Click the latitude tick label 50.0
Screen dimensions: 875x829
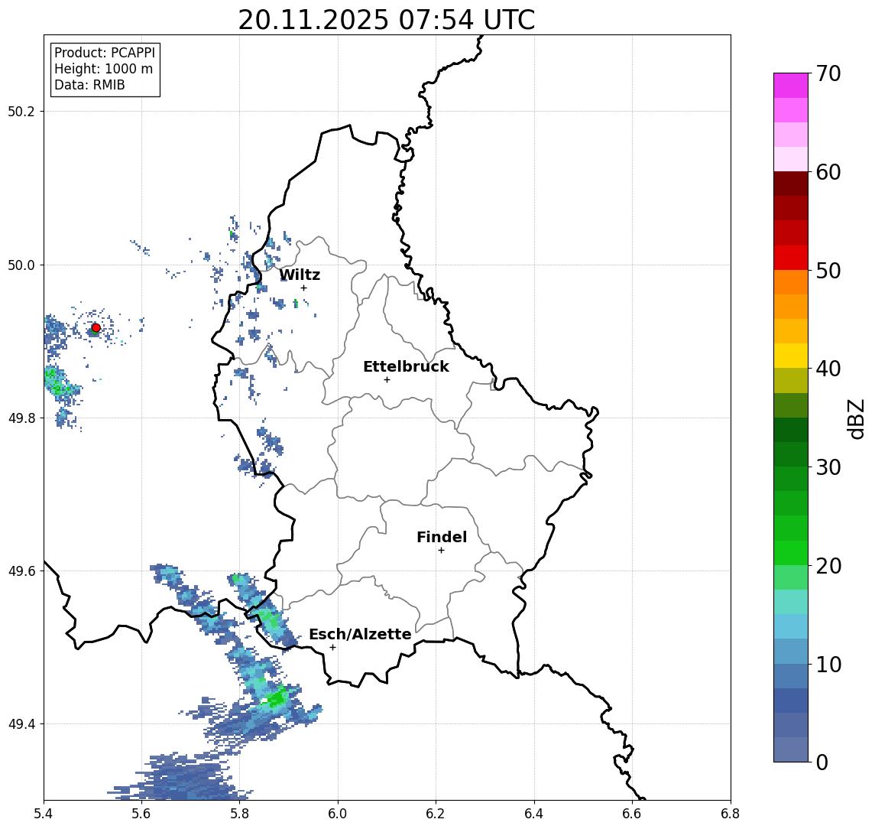coord(21,265)
